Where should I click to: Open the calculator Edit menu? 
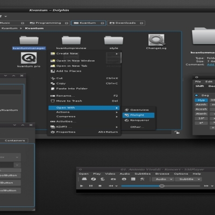pos(209,82)
